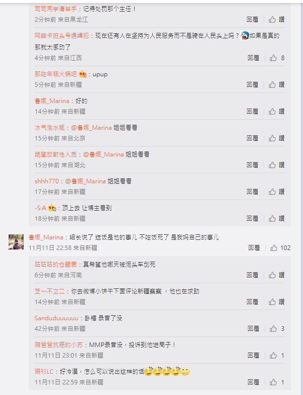
Task: Open 鲁娜_Marina's avatar thumbnail
Action: click(16, 242)
